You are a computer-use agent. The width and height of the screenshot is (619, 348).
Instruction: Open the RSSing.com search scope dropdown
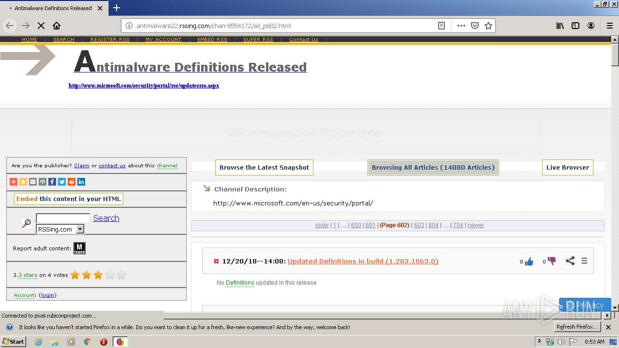pos(60,229)
